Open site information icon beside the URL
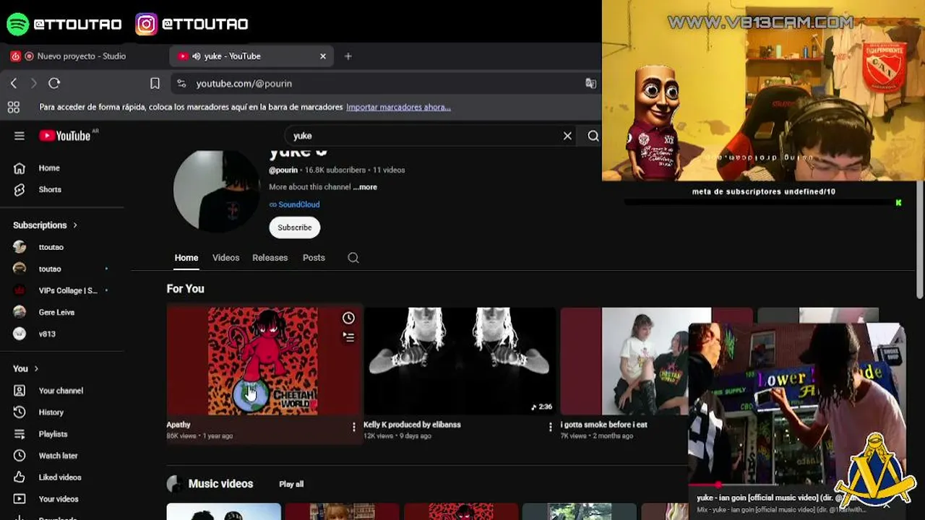 click(181, 84)
